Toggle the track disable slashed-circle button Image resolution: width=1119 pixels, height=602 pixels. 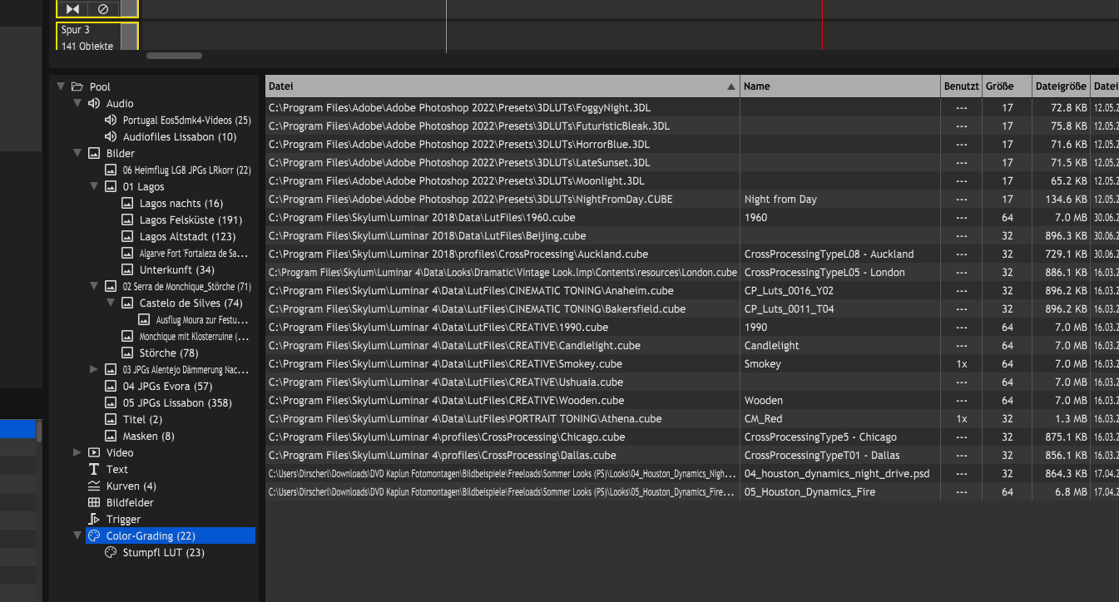103,8
